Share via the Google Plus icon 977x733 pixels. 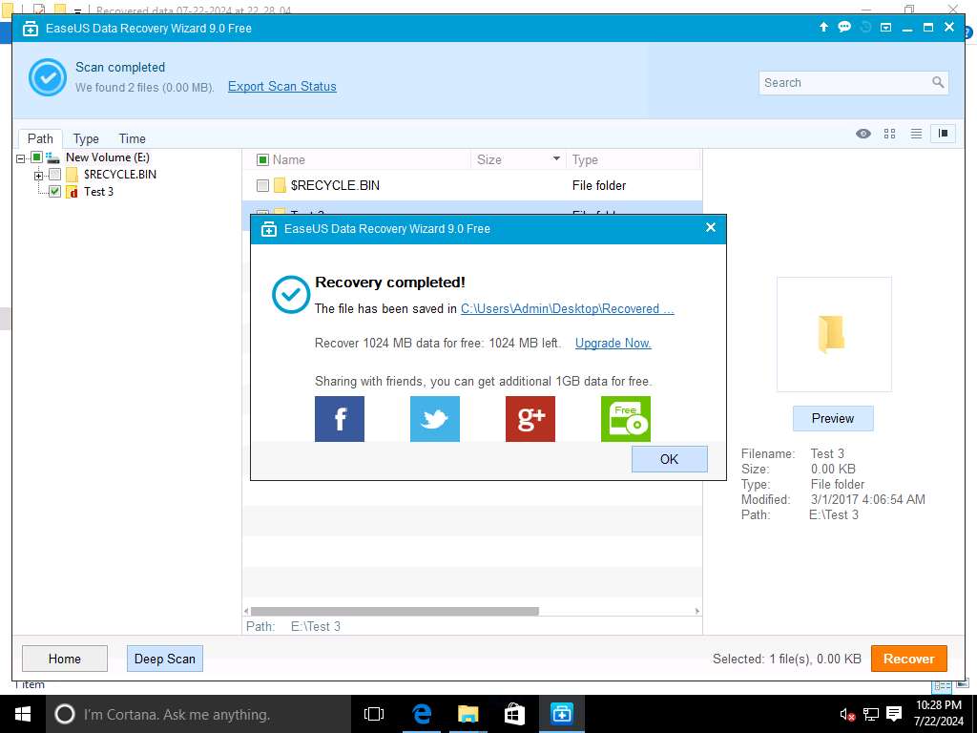530,419
